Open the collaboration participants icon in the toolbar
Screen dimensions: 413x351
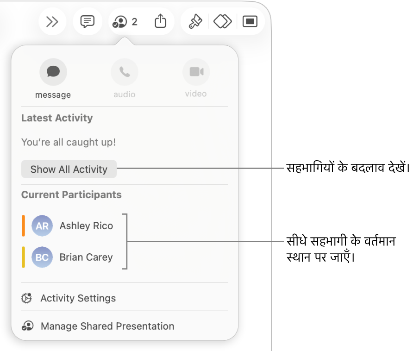(120, 21)
